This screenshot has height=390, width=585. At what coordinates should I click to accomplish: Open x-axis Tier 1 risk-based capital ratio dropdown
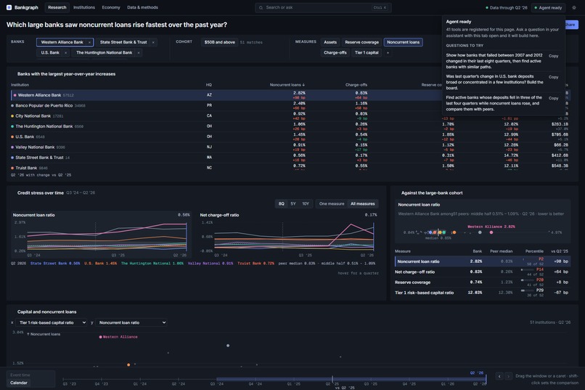coord(51,322)
